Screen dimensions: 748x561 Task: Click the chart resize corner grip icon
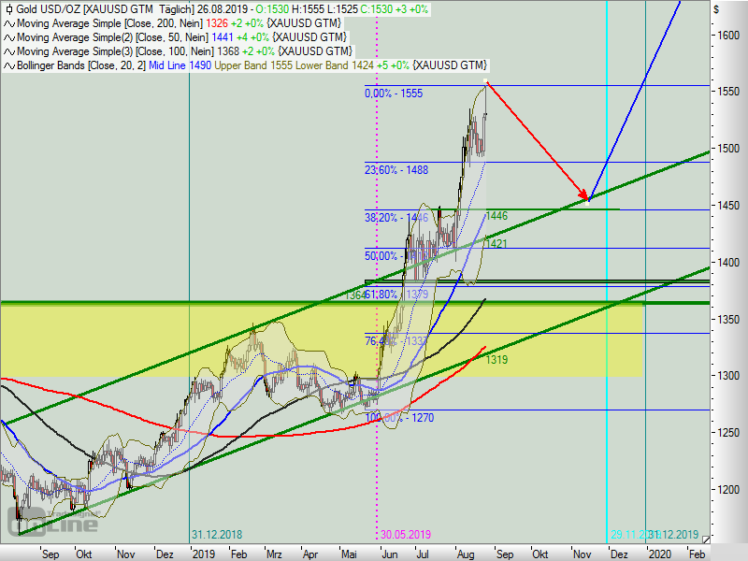tap(706, 539)
